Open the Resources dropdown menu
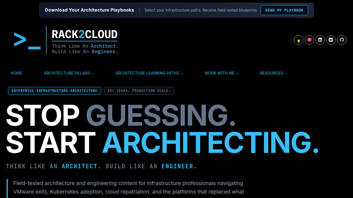The image size is (353, 198). click(273, 73)
